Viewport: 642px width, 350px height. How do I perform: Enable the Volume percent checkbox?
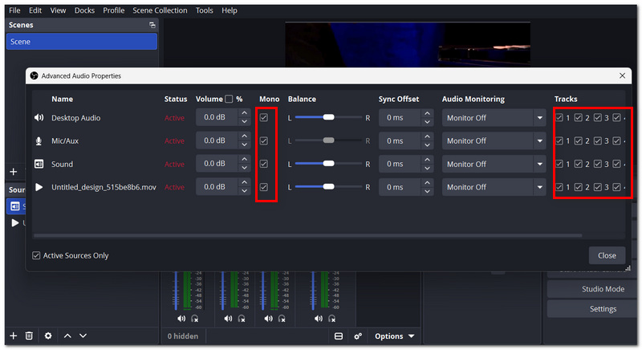coord(229,99)
